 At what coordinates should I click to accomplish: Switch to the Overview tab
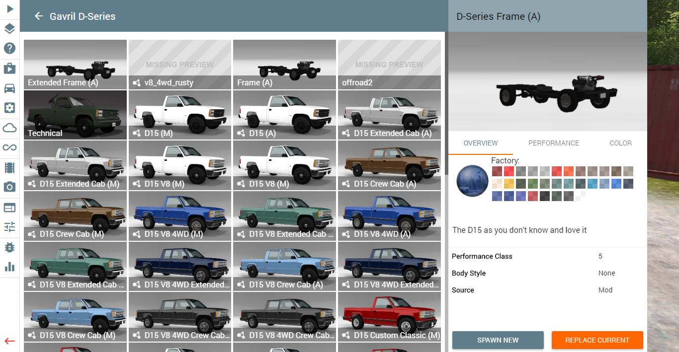481,143
